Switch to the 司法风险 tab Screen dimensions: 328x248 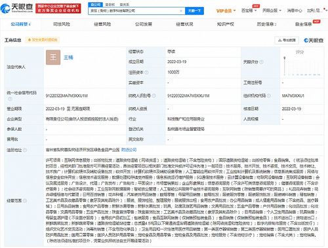tap(62, 24)
